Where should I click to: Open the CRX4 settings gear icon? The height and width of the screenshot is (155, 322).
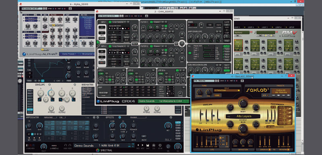pos(147,16)
